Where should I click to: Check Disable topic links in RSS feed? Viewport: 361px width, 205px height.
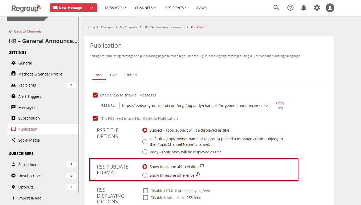click(x=146, y=197)
